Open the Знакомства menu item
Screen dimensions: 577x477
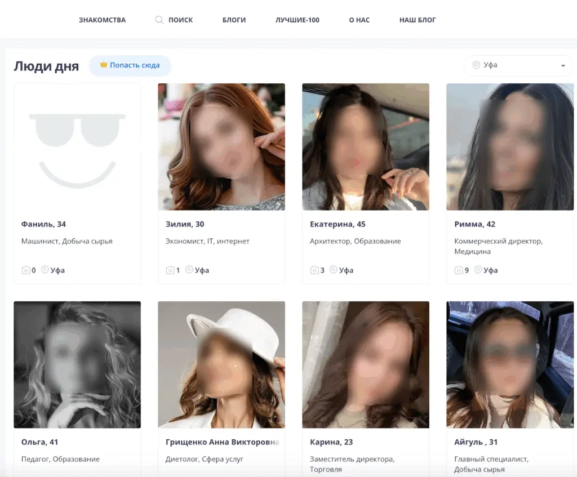point(102,20)
